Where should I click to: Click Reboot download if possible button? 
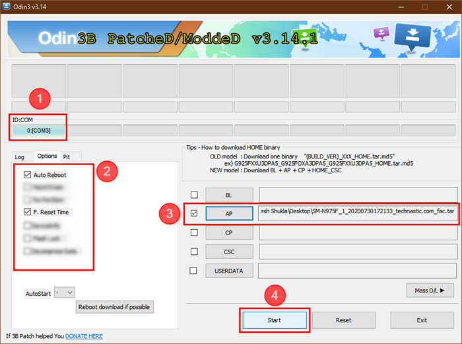[x=114, y=307]
